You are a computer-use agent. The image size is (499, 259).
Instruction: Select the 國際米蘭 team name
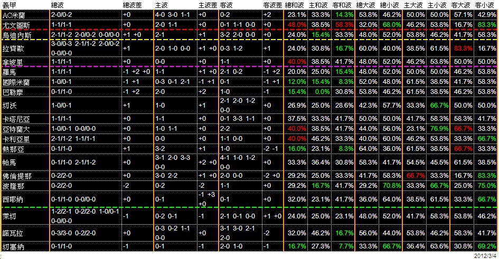pos(16,82)
